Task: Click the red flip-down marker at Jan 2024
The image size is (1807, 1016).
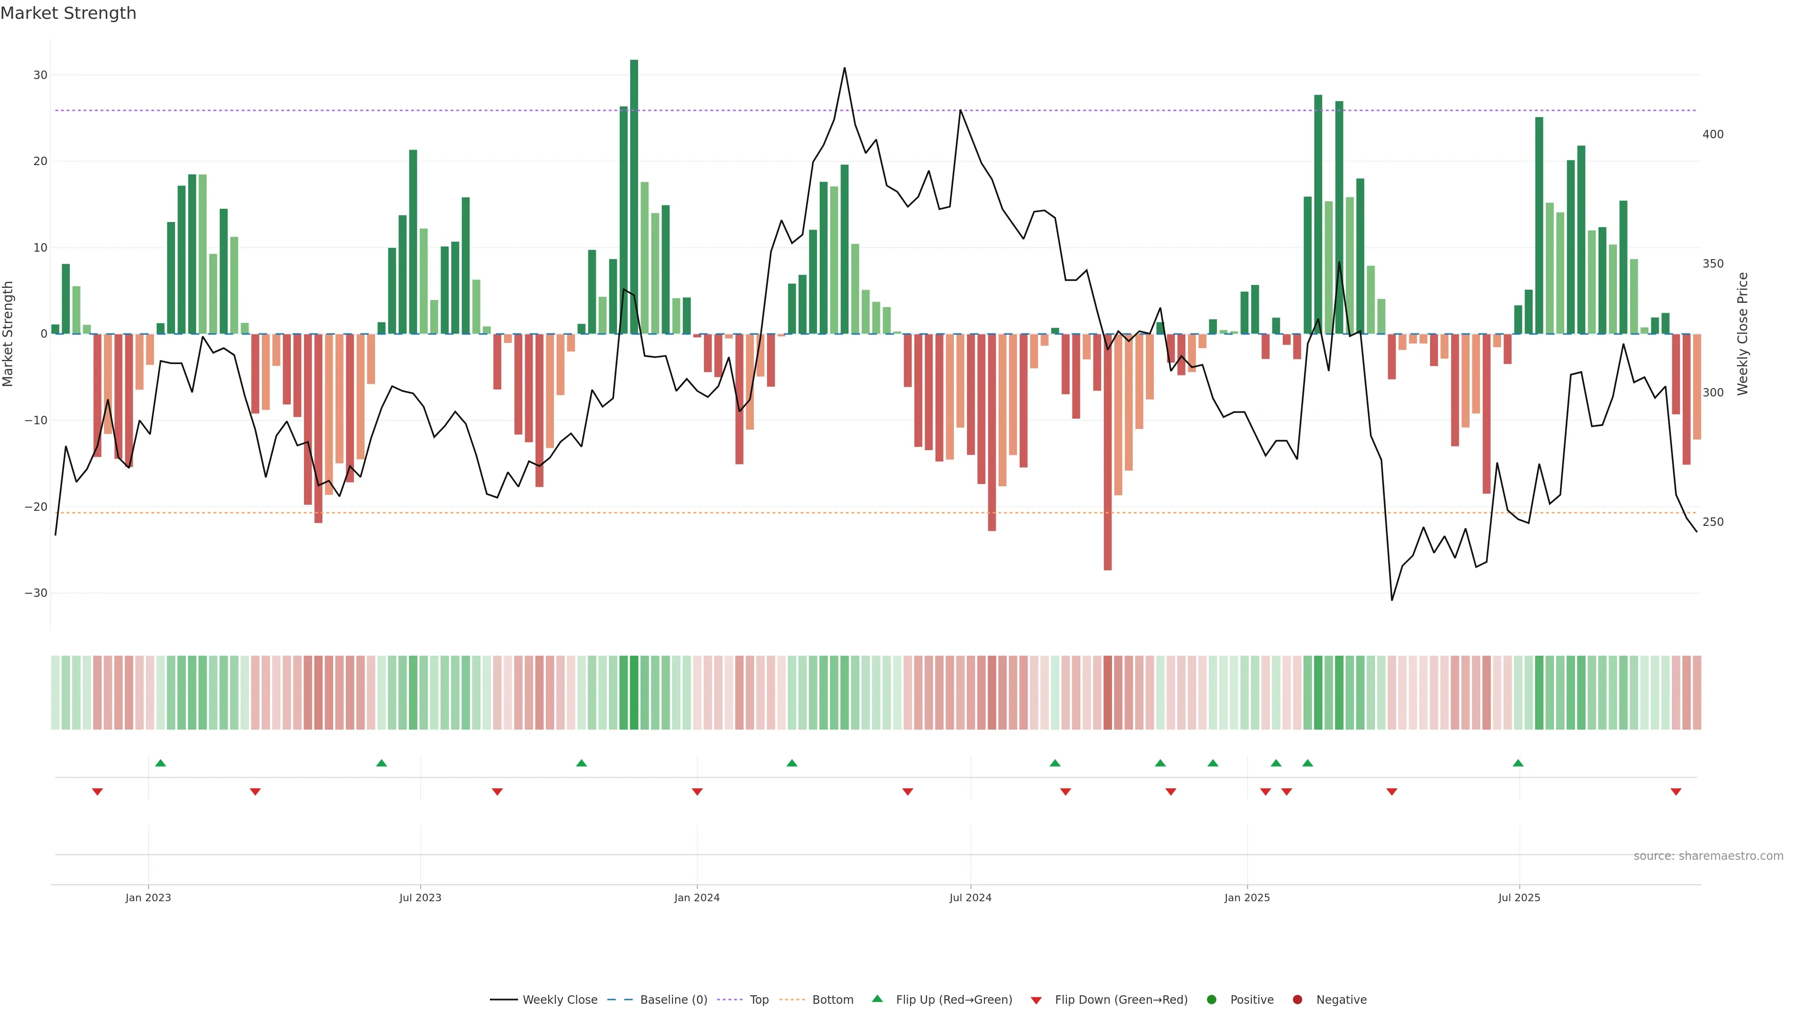Action: pyautogui.click(x=697, y=792)
